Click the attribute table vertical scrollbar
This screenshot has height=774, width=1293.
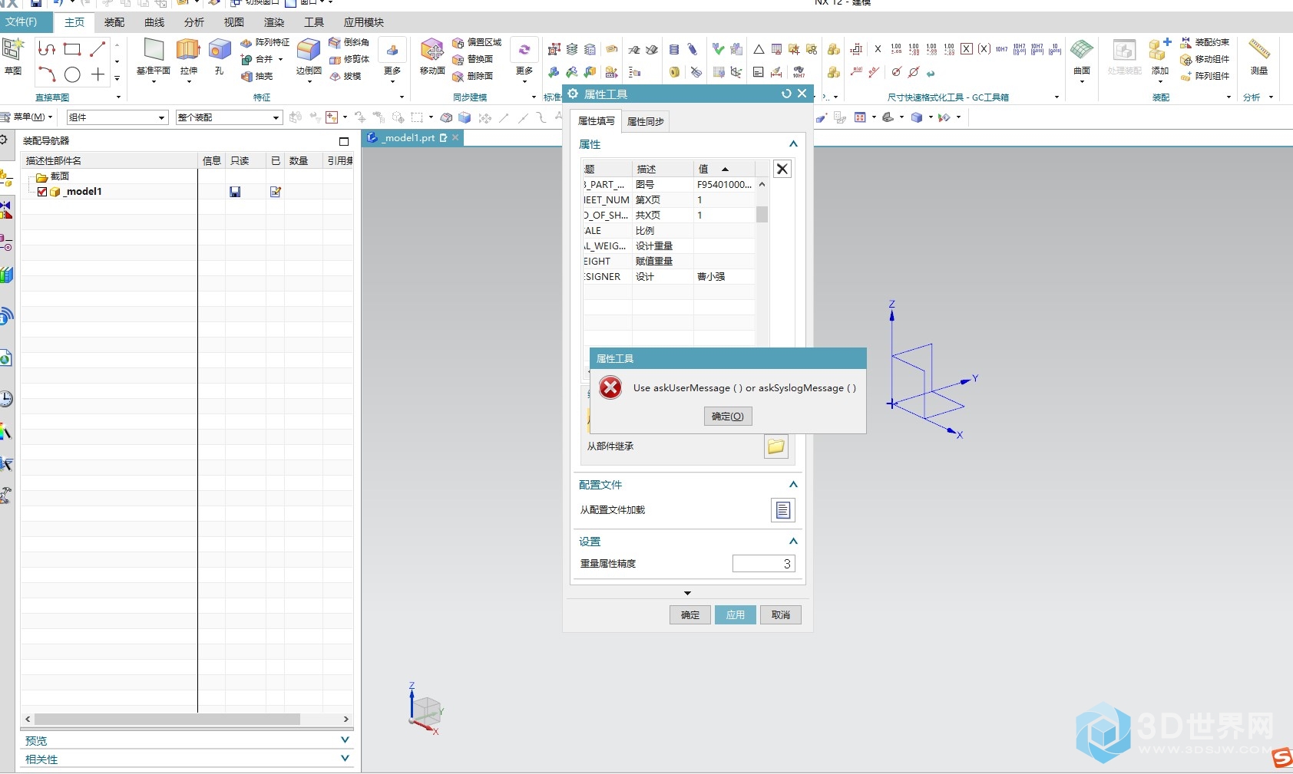click(762, 214)
